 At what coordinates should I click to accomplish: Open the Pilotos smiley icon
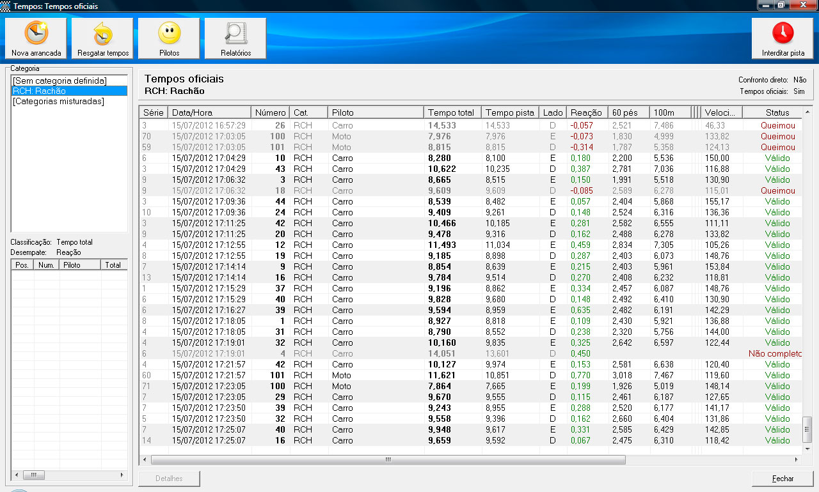click(x=169, y=33)
